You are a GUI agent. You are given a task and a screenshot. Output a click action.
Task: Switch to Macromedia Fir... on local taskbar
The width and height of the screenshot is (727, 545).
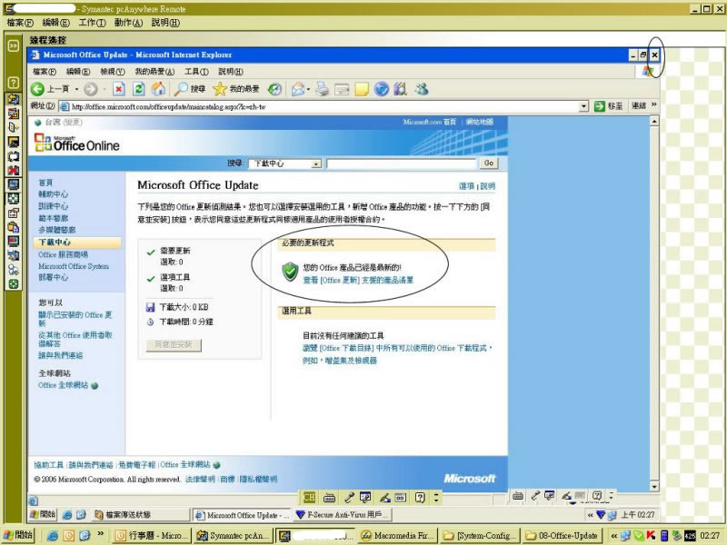398,536
